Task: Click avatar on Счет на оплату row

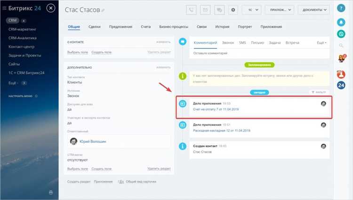Action: coord(323,104)
